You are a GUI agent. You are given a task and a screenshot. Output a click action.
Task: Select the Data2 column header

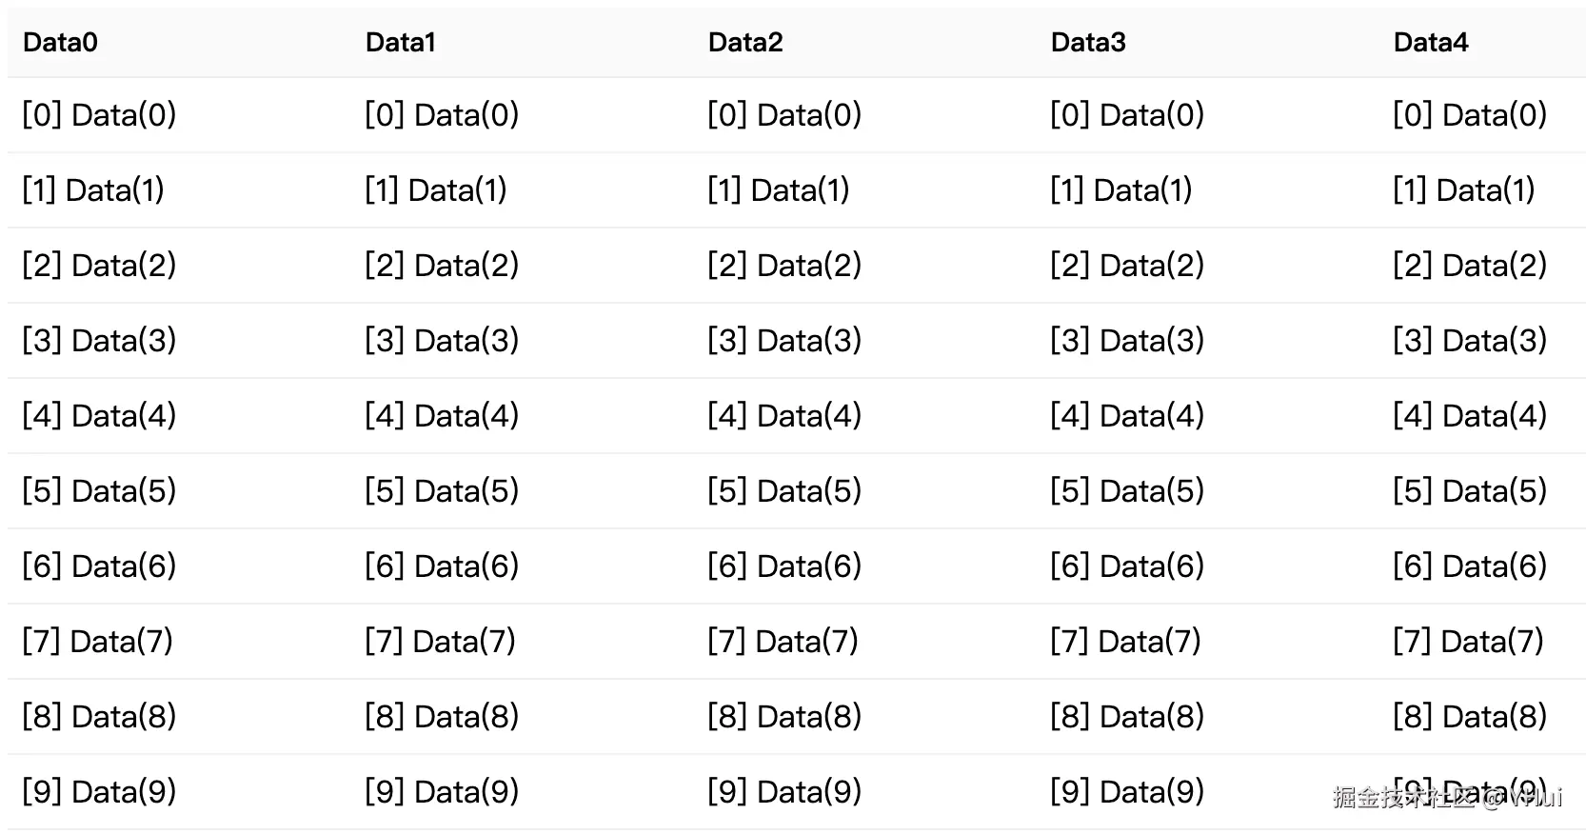(x=745, y=42)
